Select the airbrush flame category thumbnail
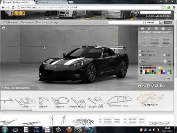177x133 pixels. coord(150,99)
